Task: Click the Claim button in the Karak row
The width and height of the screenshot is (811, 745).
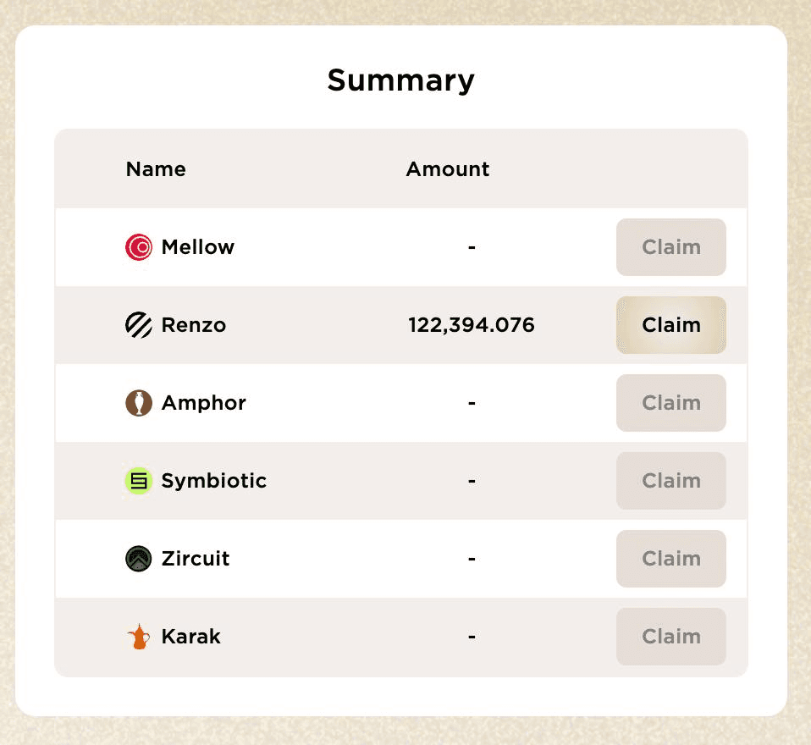Action: click(x=670, y=637)
